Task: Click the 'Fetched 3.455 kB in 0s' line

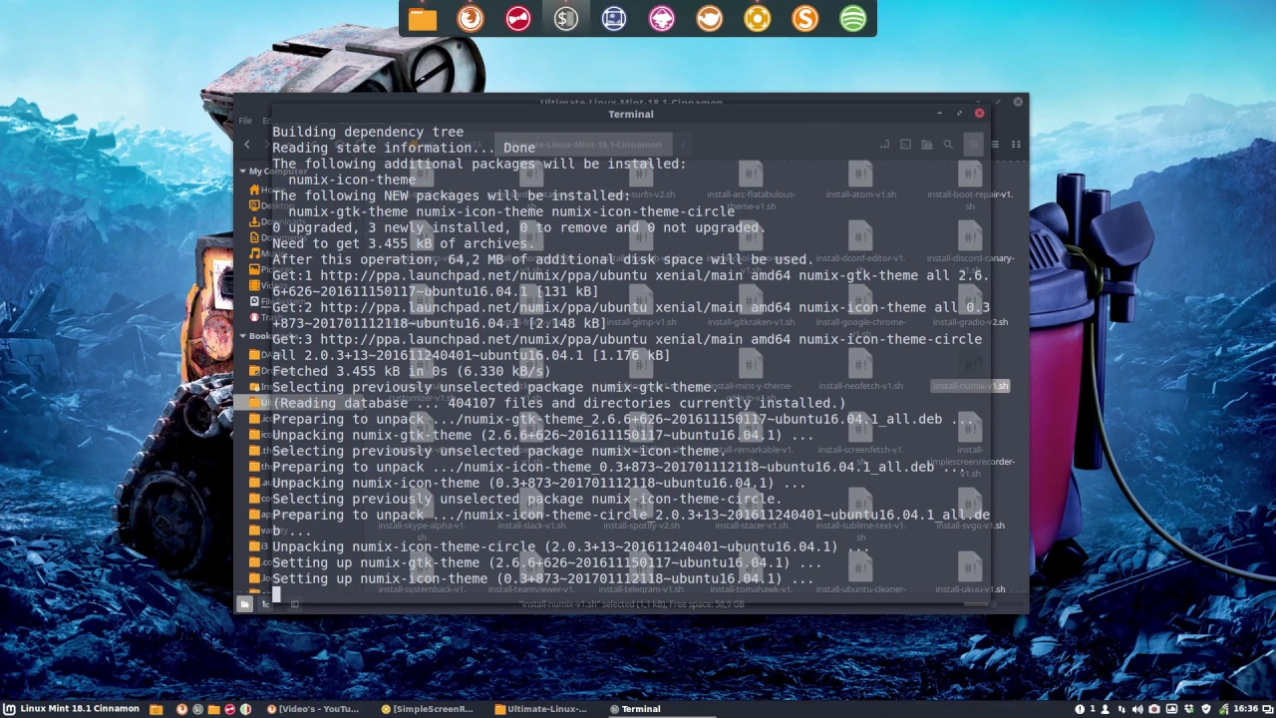Action: pyautogui.click(x=412, y=371)
